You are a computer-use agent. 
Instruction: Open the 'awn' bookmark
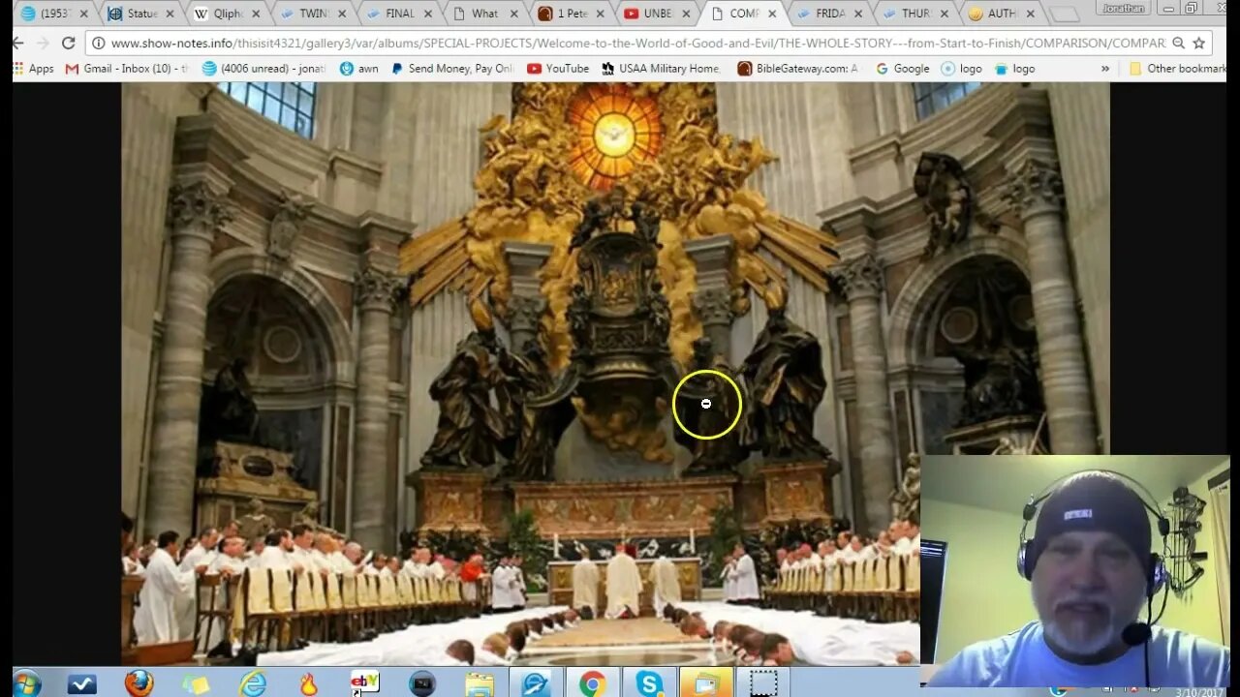point(358,69)
